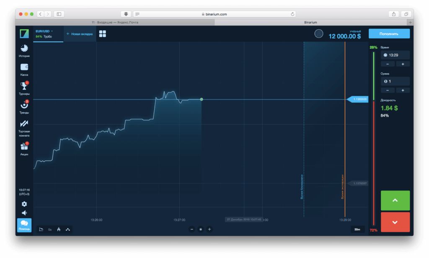Switch to the Яндекс.Почта browser tab

point(114,22)
